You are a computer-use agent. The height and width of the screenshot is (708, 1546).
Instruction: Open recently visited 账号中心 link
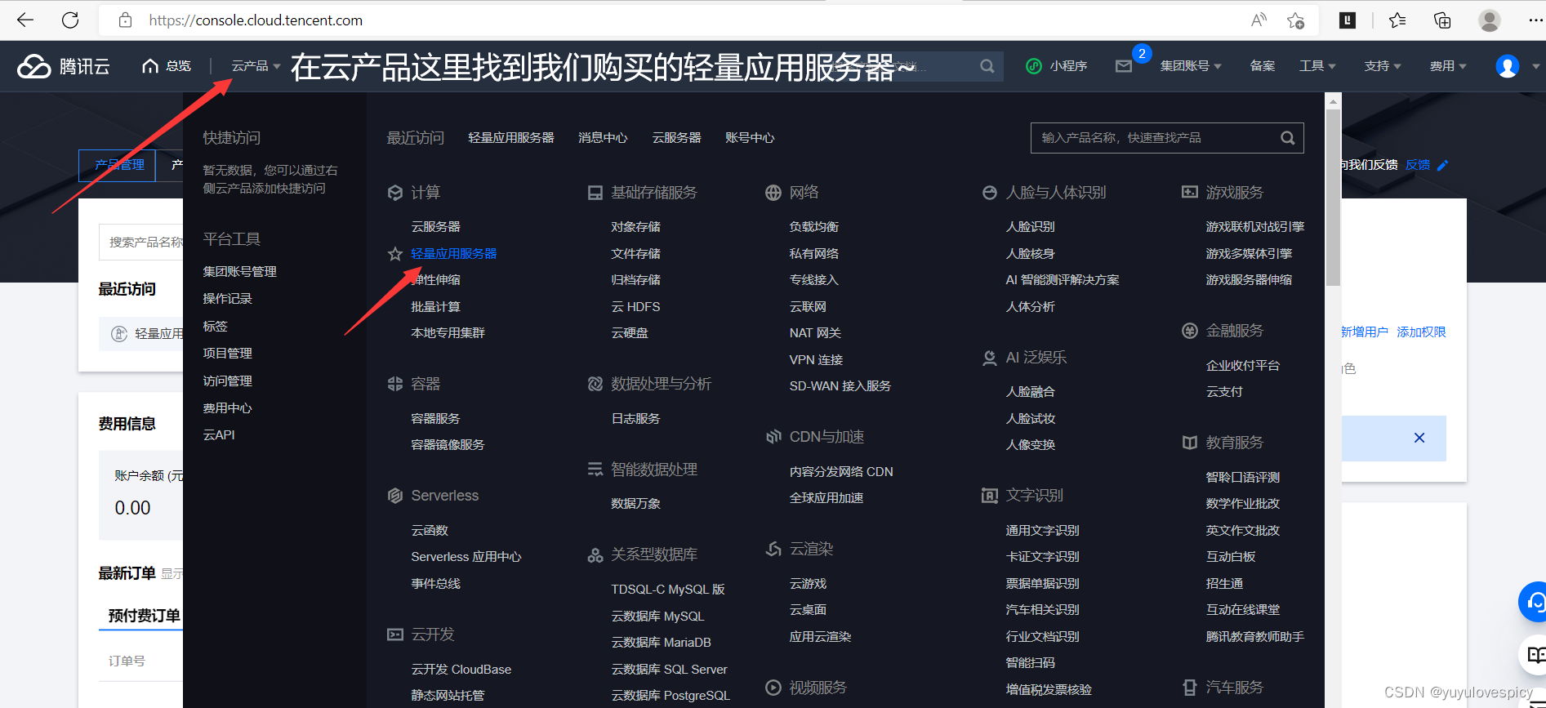pyautogui.click(x=750, y=138)
